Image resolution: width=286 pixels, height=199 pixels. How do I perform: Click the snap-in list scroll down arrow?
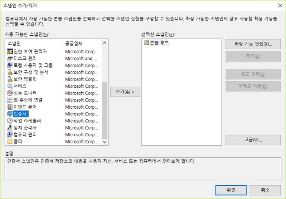point(105,142)
